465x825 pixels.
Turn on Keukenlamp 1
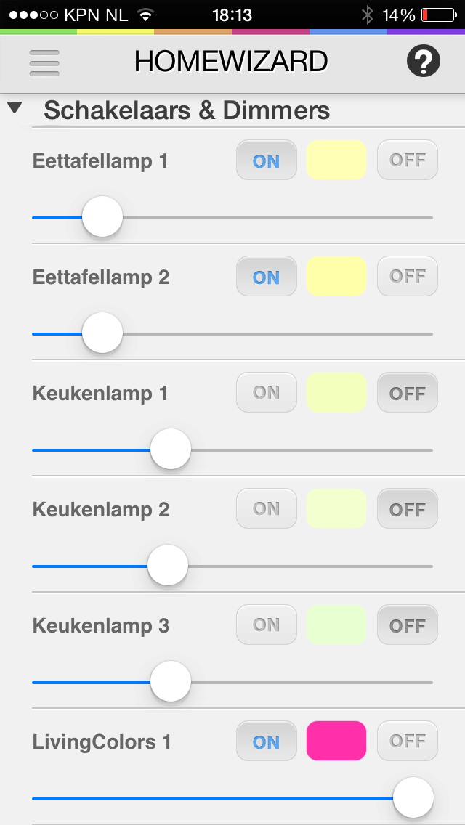[266, 393]
